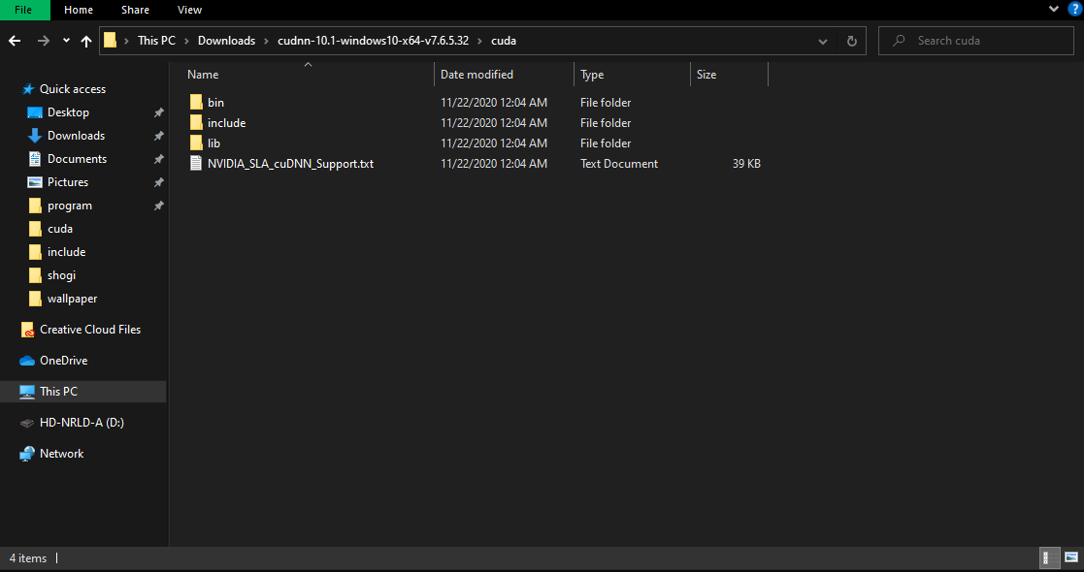Expand chevron after Downloads breadcrumb

click(267, 41)
